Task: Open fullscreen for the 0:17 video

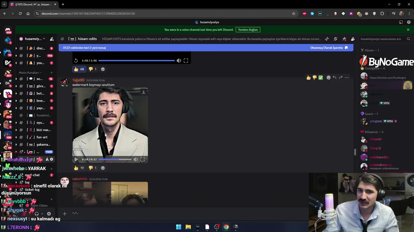Action: click(143, 159)
